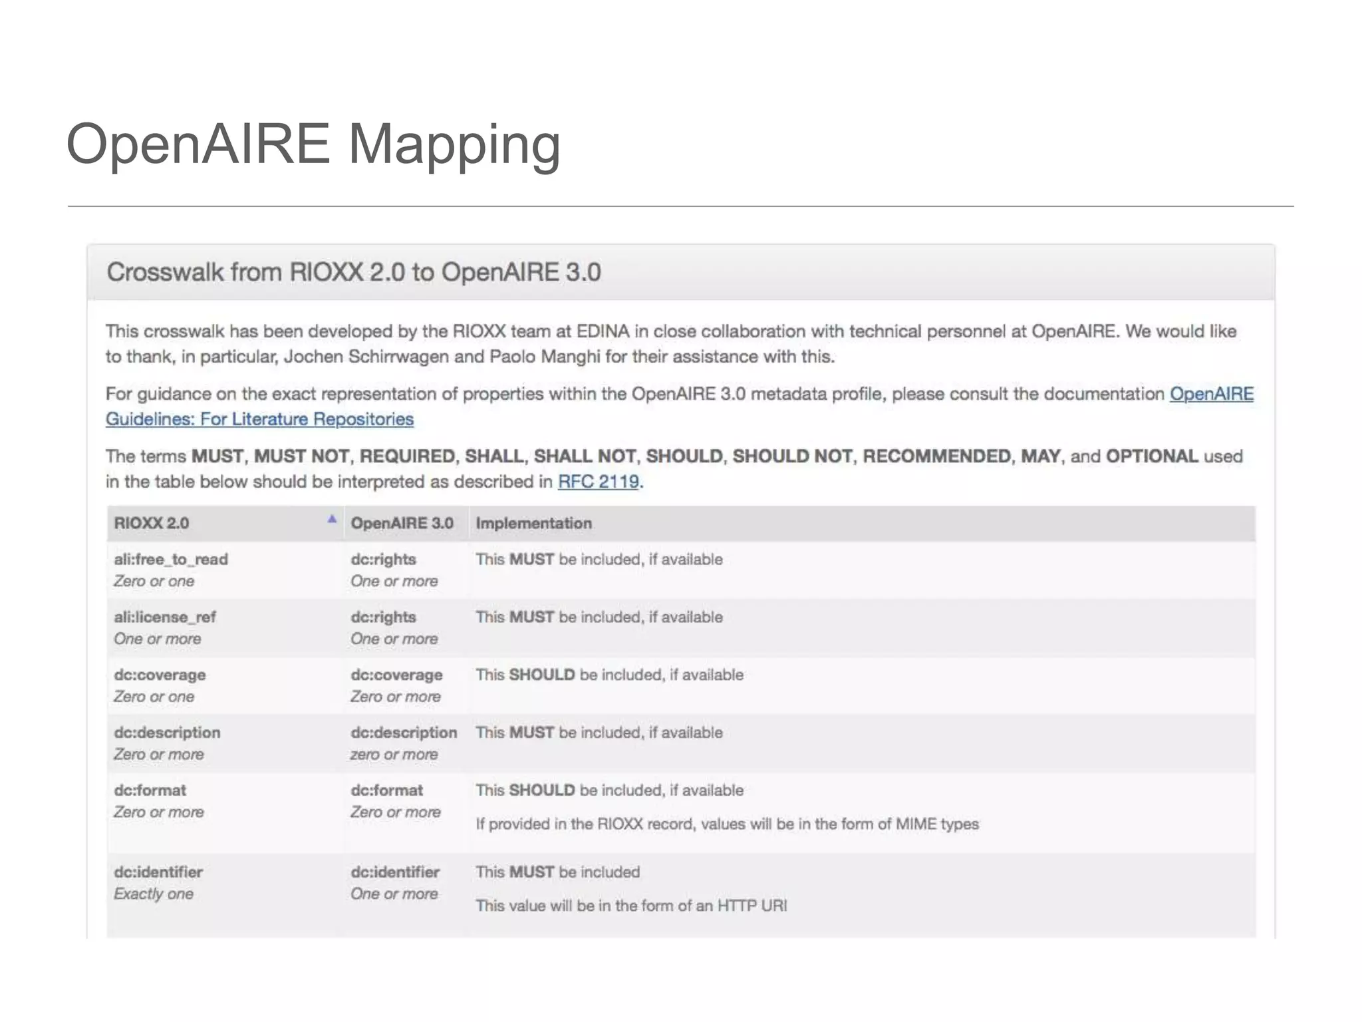Click 'This MUST be included' in the dc:identifier row
The width and height of the screenshot is (1362, 1022).
click(x=557, y=872)
